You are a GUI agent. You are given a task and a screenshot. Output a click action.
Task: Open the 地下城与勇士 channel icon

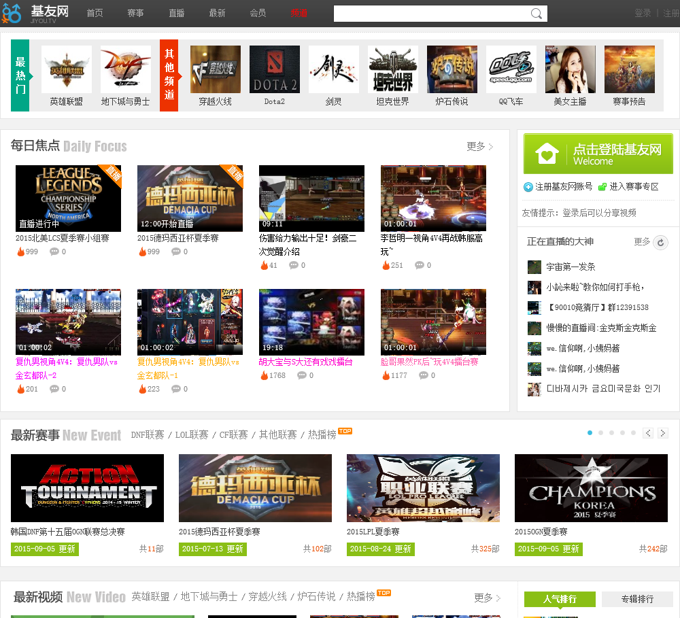pyautogui.click(x=126, y=69)
